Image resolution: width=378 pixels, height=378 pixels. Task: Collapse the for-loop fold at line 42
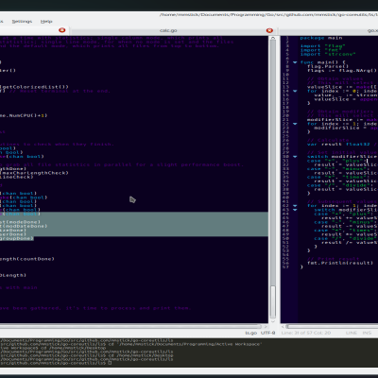[x=295, y=206]
